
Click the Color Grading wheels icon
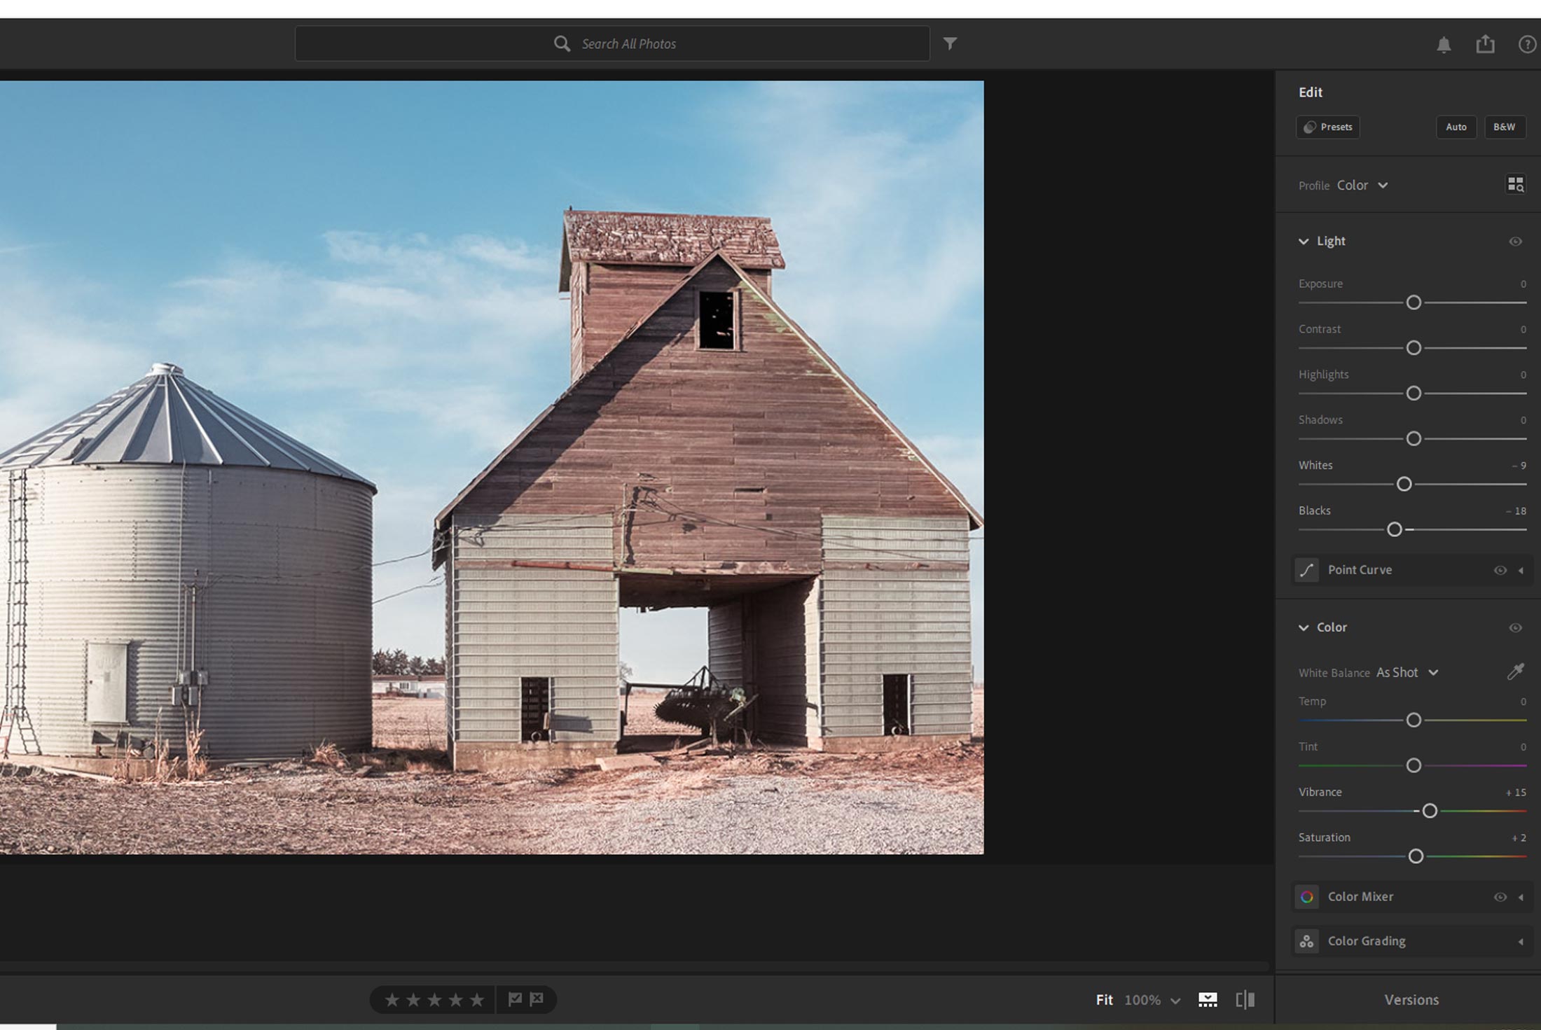pyautogui.click(x=1307, y=941)
